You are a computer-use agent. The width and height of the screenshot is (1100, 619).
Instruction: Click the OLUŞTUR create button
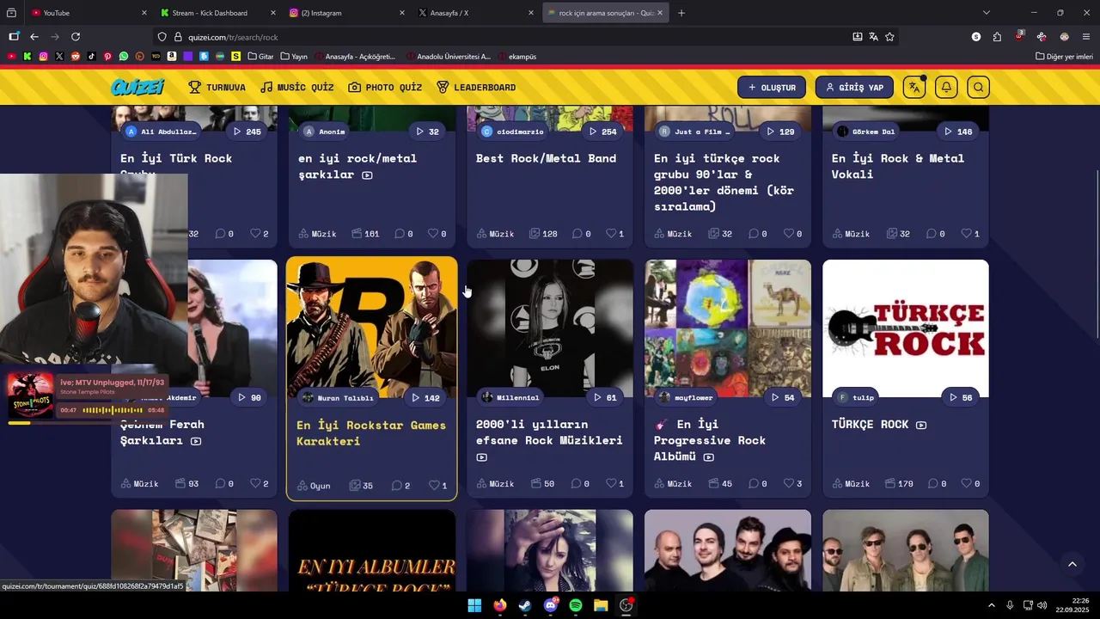(772, 87)
